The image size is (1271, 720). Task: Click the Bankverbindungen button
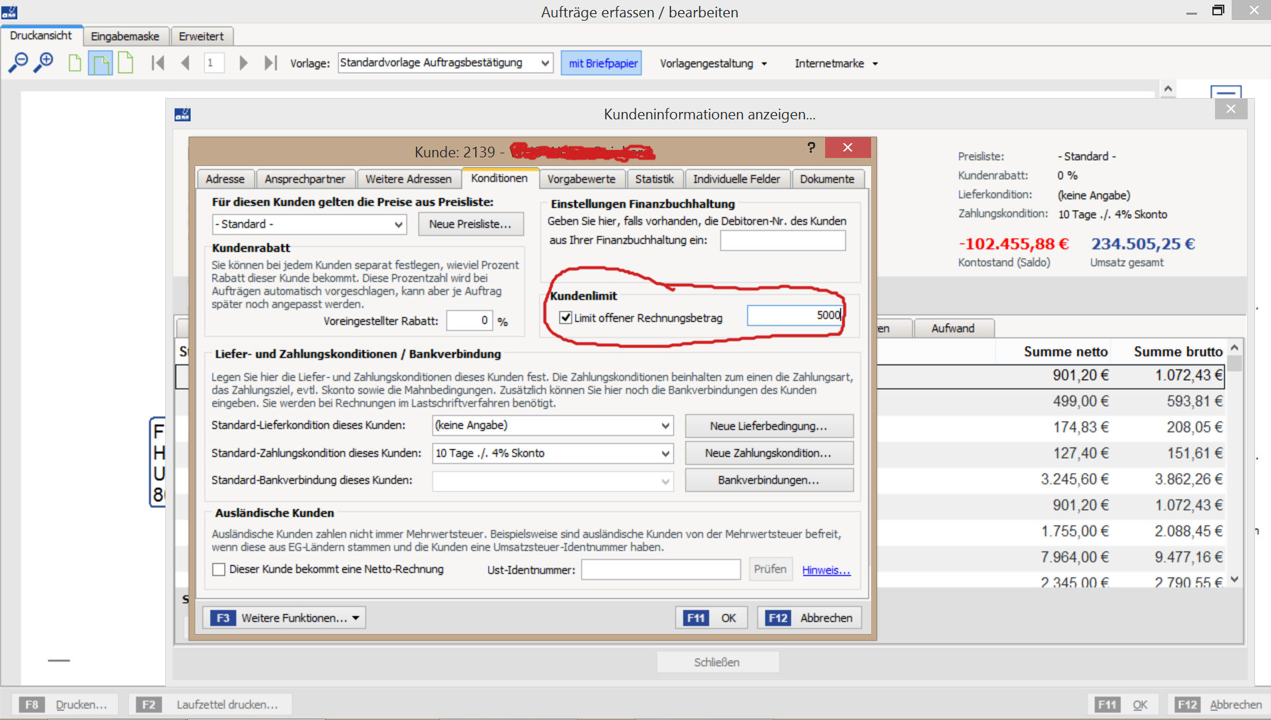pyautogui.click(x=768, y=481)
